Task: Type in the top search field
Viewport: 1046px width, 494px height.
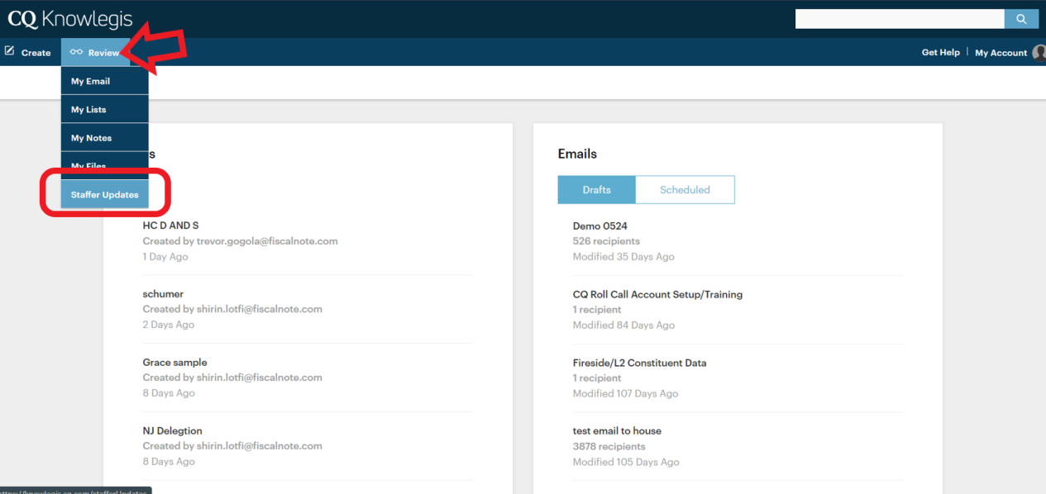Action: click(899, 19)
